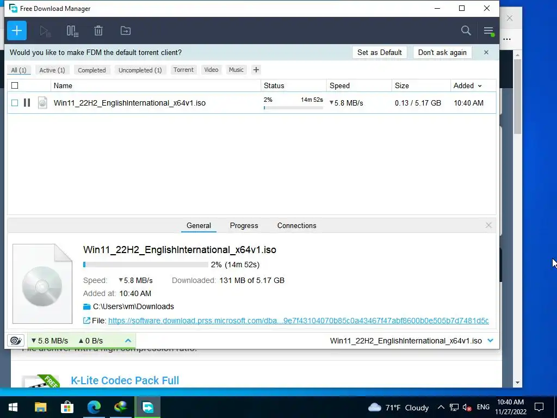557x418 pixels.
Task: Click the ENG language indicator
Action: [483, 407]
